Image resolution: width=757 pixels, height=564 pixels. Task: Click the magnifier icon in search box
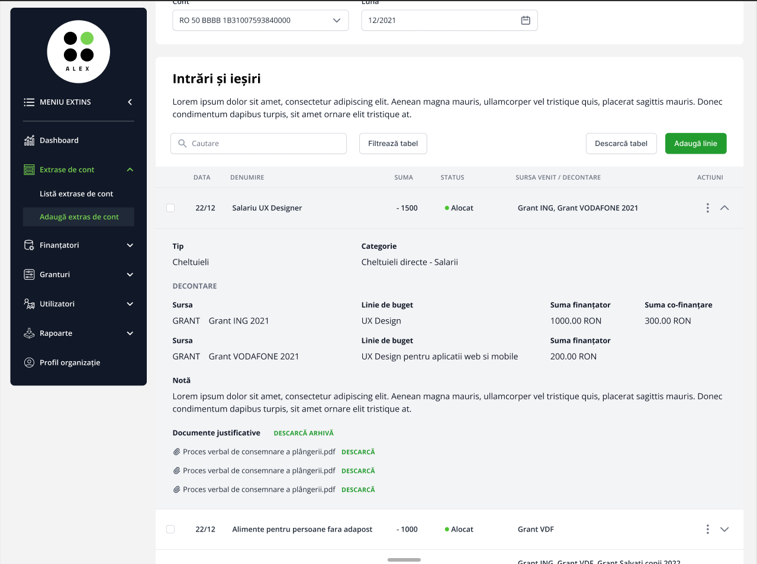(182, 143)
